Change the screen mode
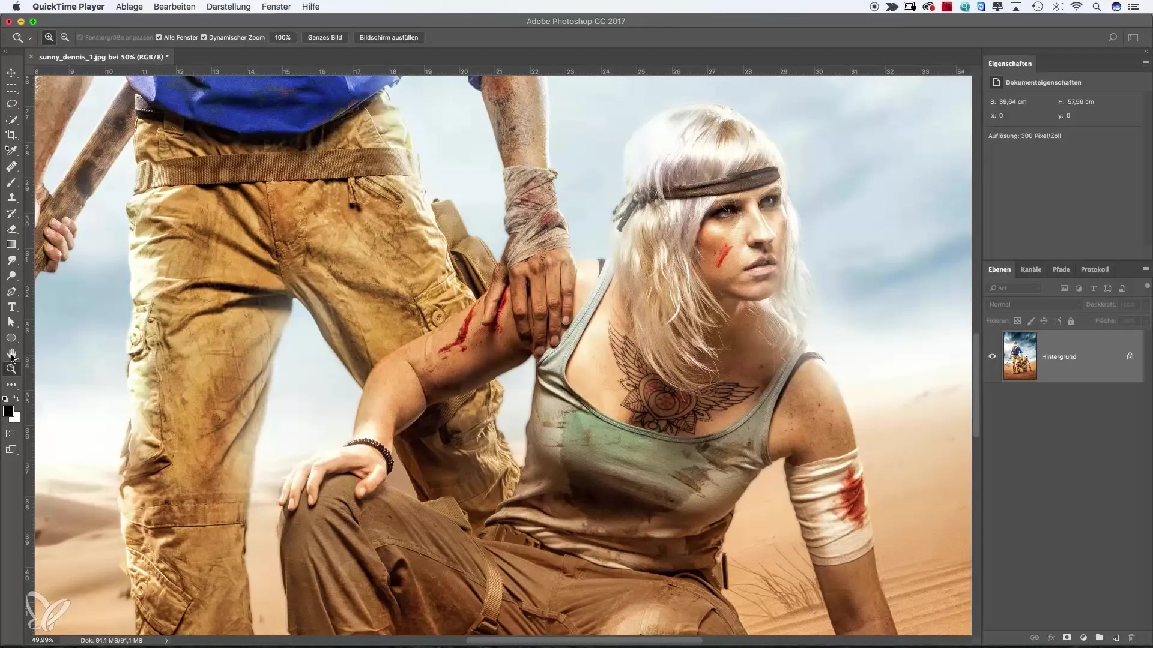Image resolution: width=1153 pixels, height=648 pixels. tap(11, 449)
